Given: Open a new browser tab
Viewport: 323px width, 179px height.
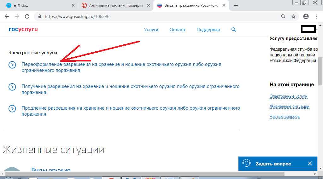Looking at the screenshot, I should (236, 5).
